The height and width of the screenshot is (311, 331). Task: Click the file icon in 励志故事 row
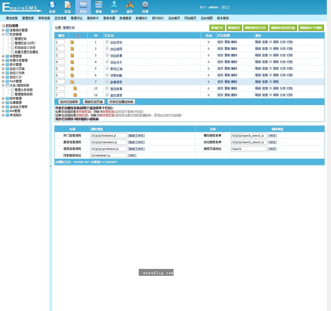75,88
